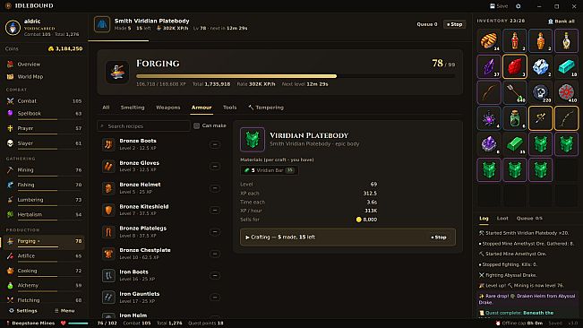Screen dimensions: 583x328
Task: Switch to the Weapons tab
Action: coord(168,108)
